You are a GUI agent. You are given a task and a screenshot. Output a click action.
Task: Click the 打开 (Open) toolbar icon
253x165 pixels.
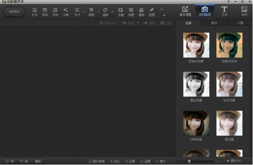(x=35, y=11)
